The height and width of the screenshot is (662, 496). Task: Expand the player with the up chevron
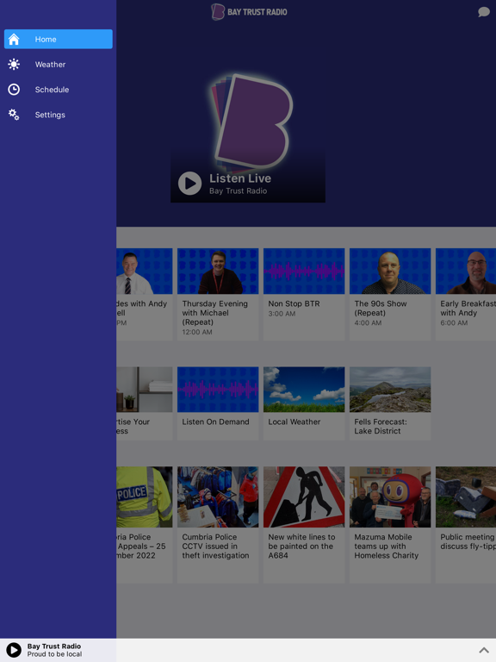point(484,650)
